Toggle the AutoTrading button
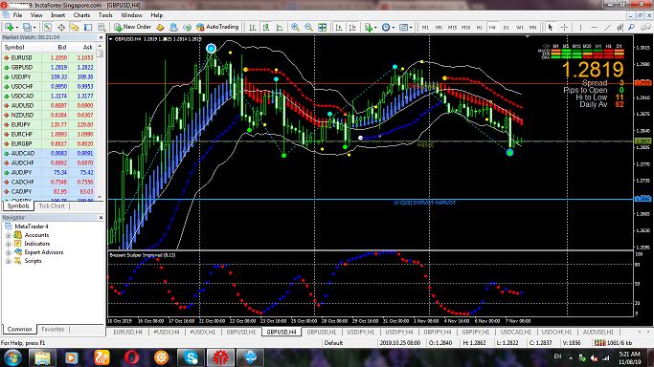The height and width of the screenshot is (367, 654). 217,27
